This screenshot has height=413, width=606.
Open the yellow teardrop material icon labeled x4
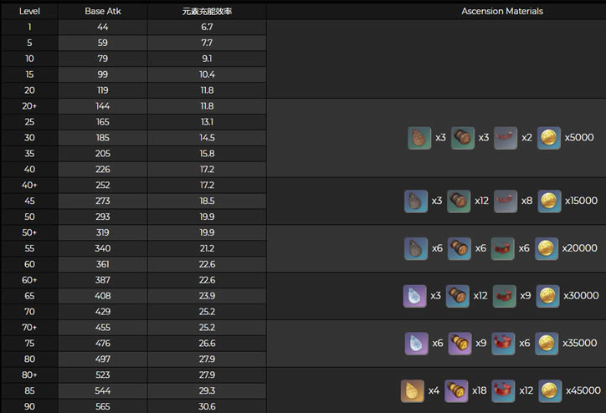pyautogui.click(x=413, y=390)
